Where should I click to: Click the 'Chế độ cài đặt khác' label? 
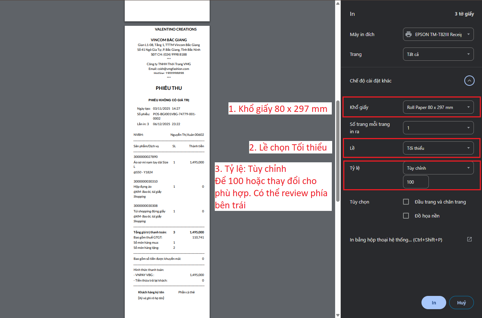pos(371,81)
